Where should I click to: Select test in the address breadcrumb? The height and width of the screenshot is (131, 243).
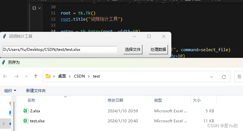[x=96, y=76]
